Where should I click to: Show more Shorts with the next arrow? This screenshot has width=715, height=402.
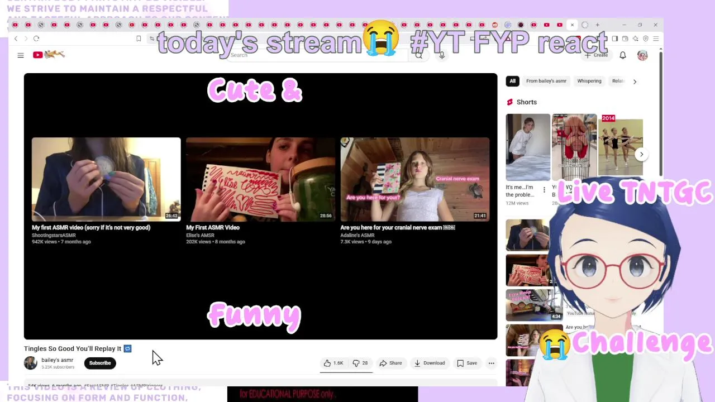click(x=641, y=154)
